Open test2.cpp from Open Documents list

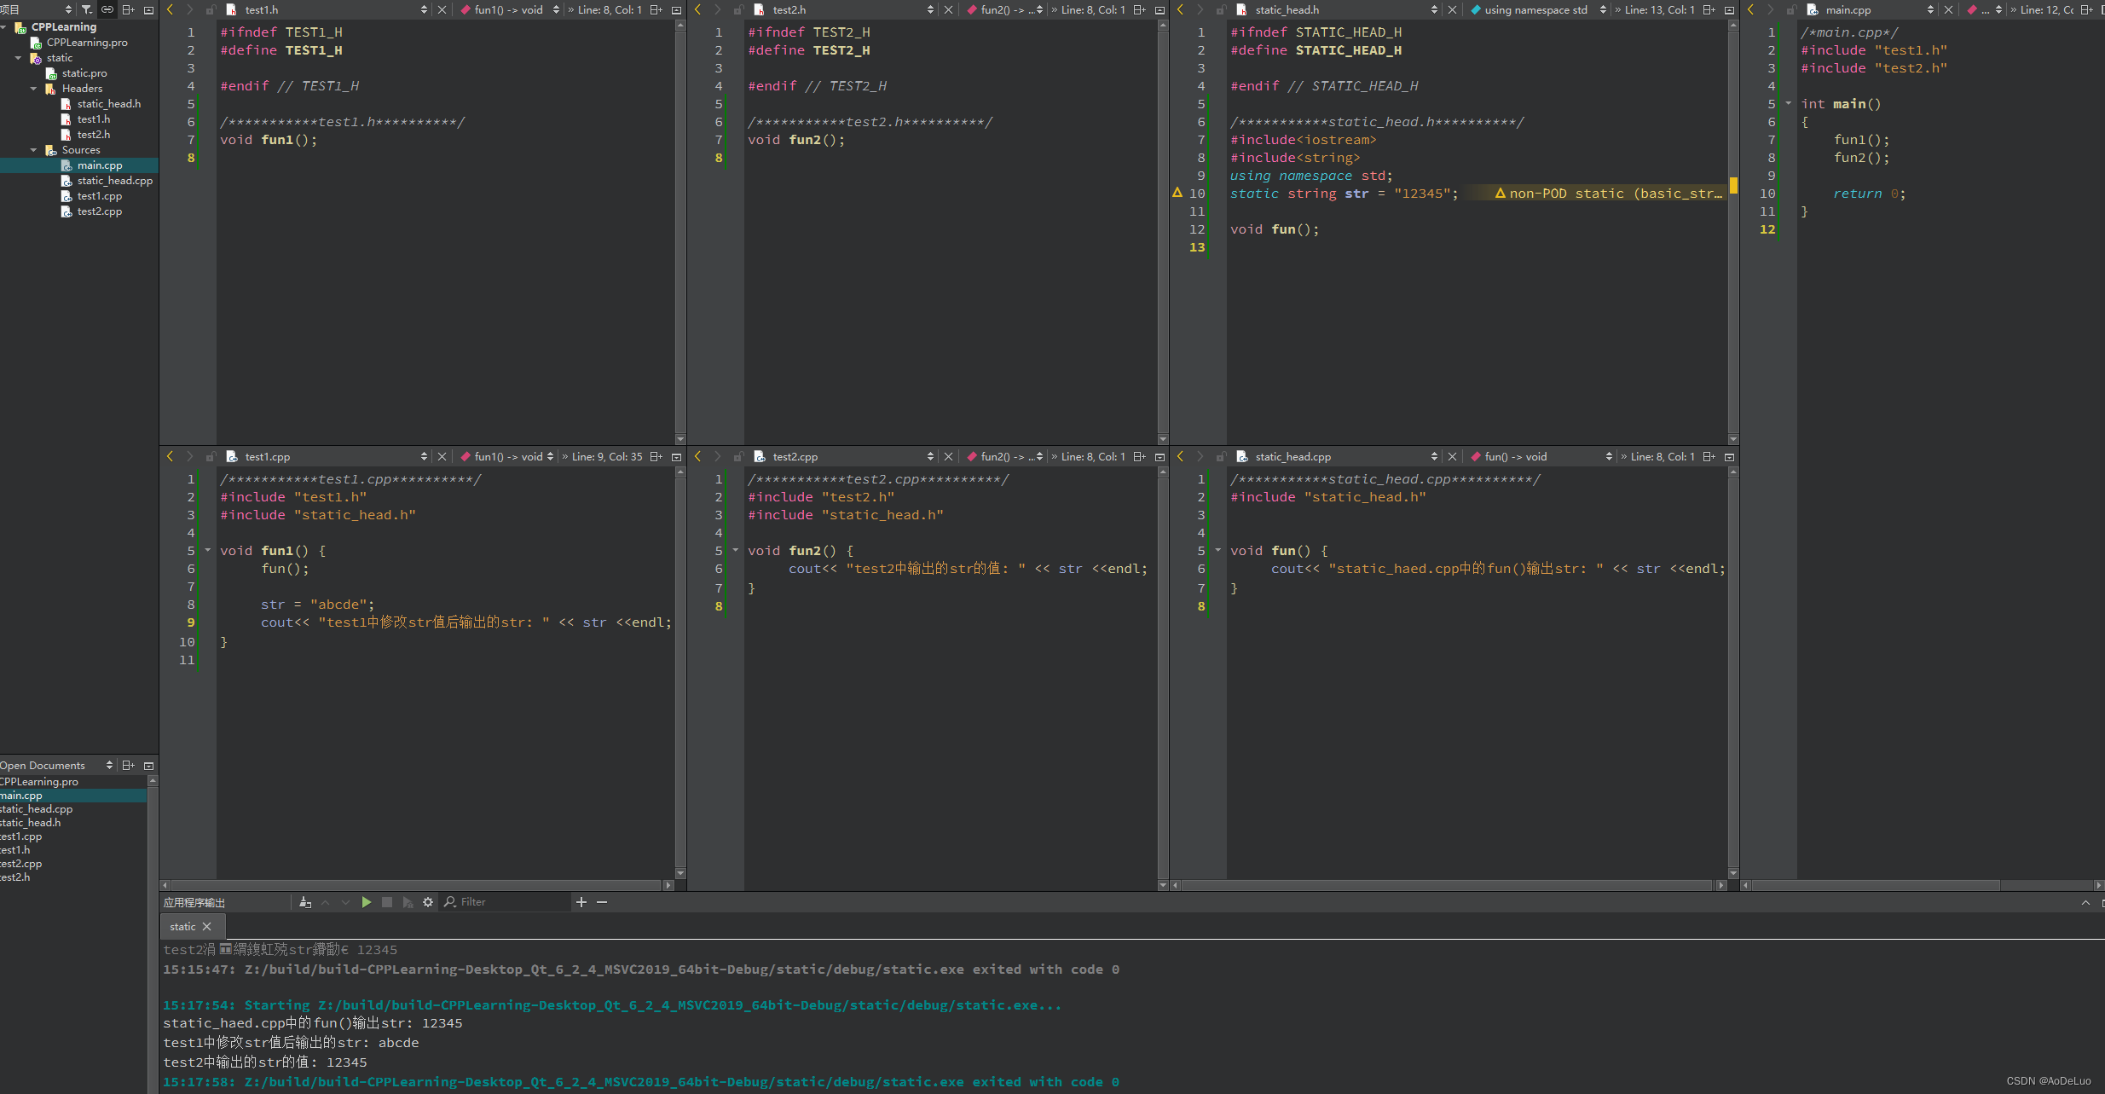(21, 864)
